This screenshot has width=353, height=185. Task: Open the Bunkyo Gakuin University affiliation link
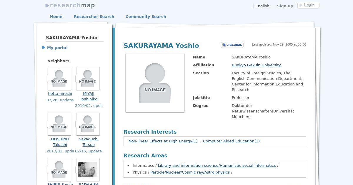(x=256, y=65)
